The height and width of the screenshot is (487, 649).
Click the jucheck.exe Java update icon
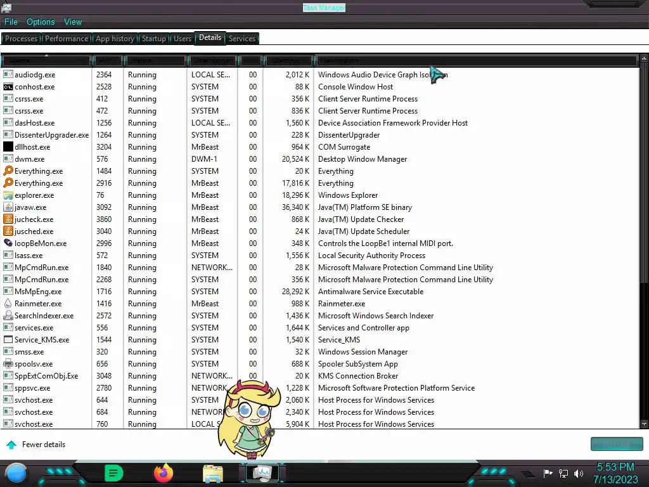[8, 219]
